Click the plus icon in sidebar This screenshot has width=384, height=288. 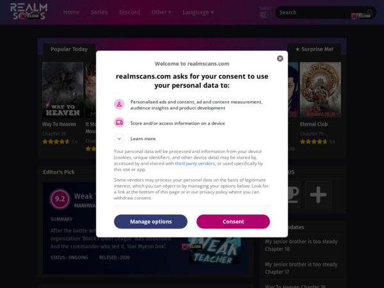(318, 193)
